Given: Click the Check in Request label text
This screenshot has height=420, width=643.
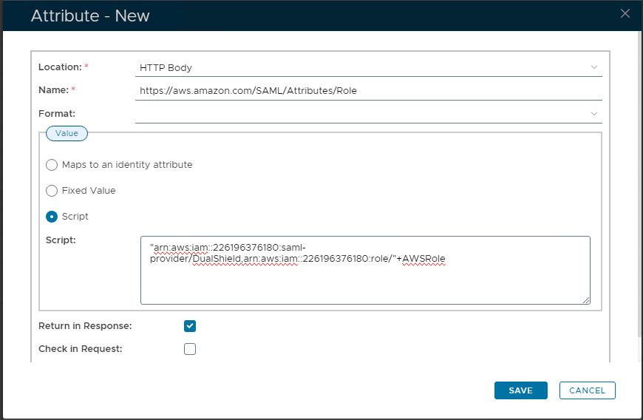Looking at the screenshot, I should (x=80, y=349).
